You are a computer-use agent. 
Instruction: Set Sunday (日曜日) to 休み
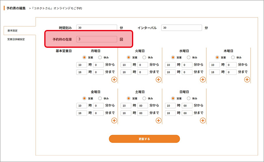[x=189, y=98]
